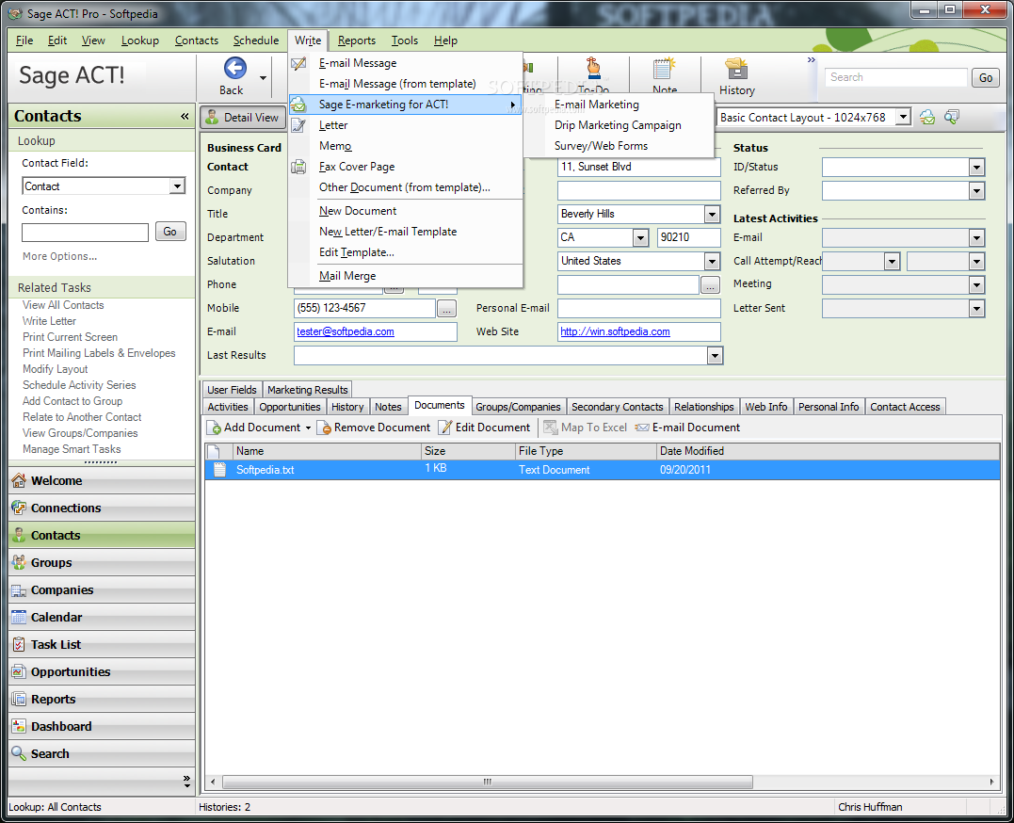
Task: Open the ID/Status dropdown
Action: click(976, 168)
